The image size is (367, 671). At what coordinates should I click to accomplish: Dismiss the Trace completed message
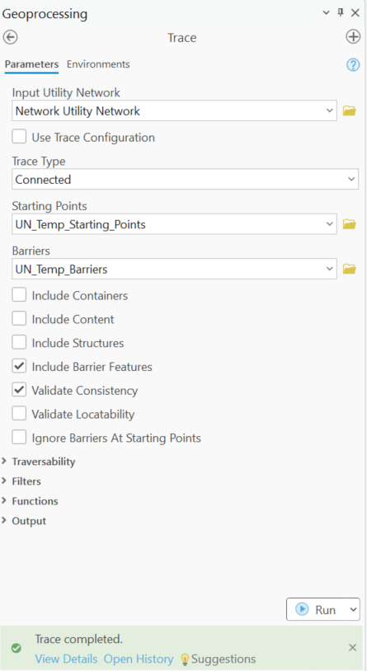pos(352,647)
